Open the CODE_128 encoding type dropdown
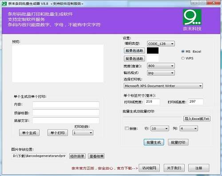The width and height of the screenshot is (222, 176). point(161,44)
